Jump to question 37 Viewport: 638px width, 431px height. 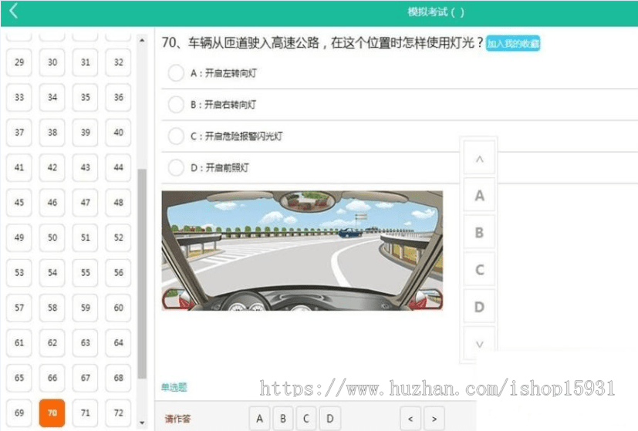pyautogui.click(x=19, y=132)
